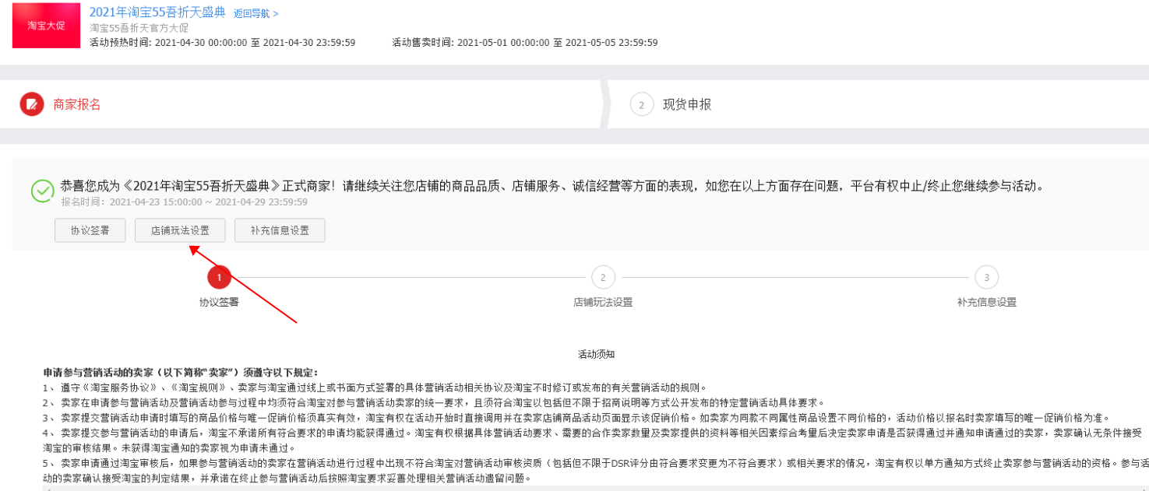
Task: Click the circled 2 icon beside 现货申报
Action: pos(641,104)
